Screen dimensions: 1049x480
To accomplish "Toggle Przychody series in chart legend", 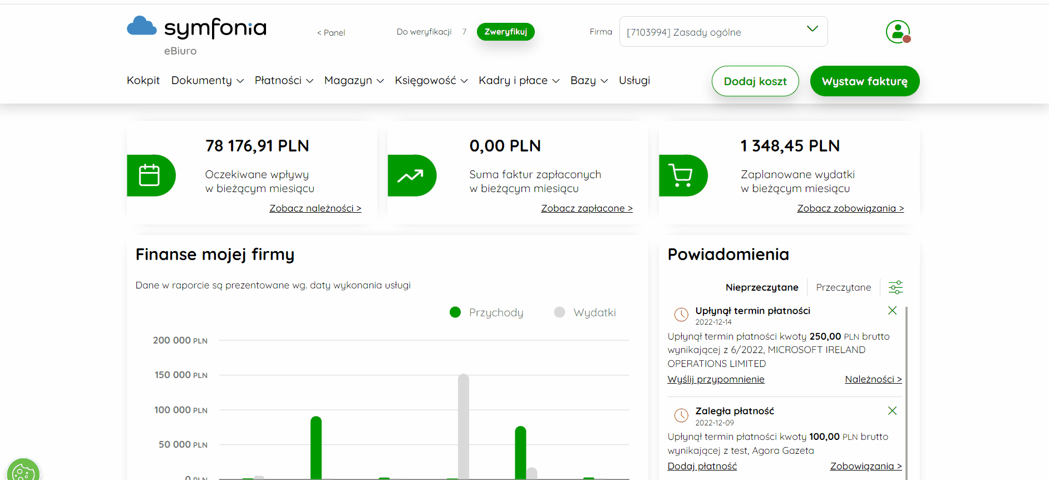I will [x=486, y=312].
